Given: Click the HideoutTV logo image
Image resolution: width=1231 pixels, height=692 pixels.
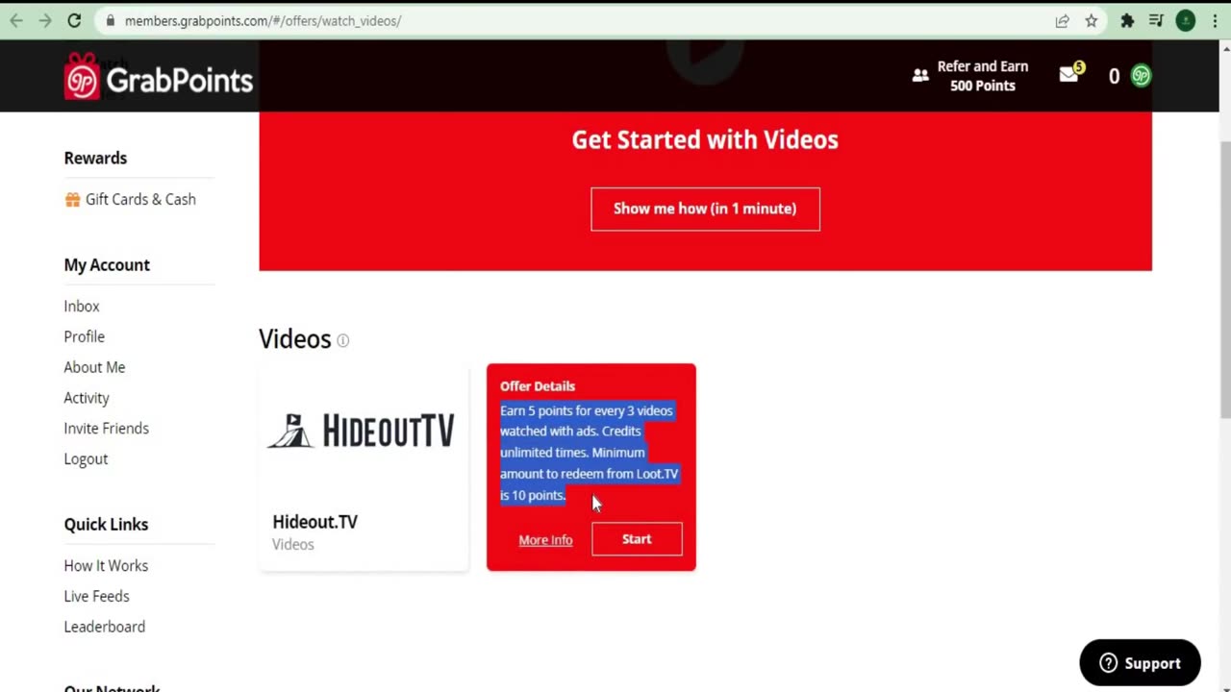Looking at the screenshot, I should [361, 431].
